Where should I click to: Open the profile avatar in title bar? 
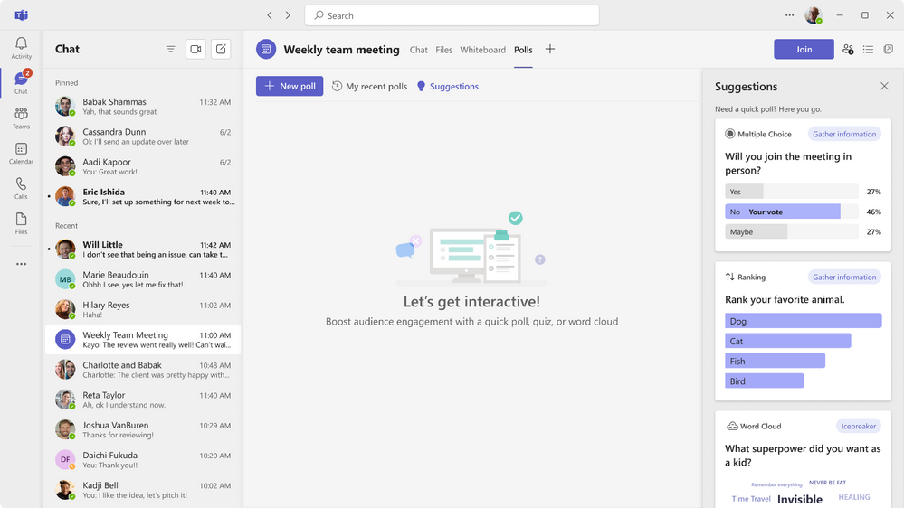tap(814, 15)
